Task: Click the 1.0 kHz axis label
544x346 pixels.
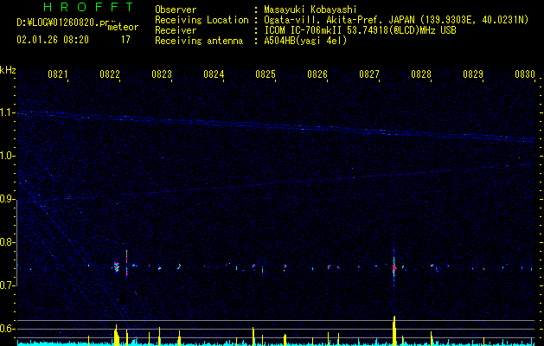Action: click(x=8, y=156)
